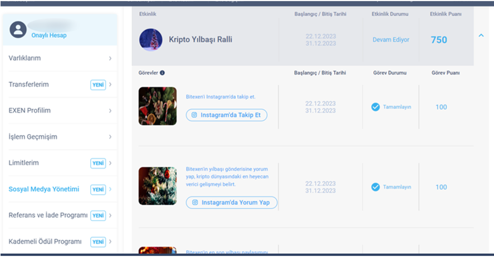494x257 pixels.
Task: Open Referans ve İade Programı chevron arrow
Action: point(110,215)
